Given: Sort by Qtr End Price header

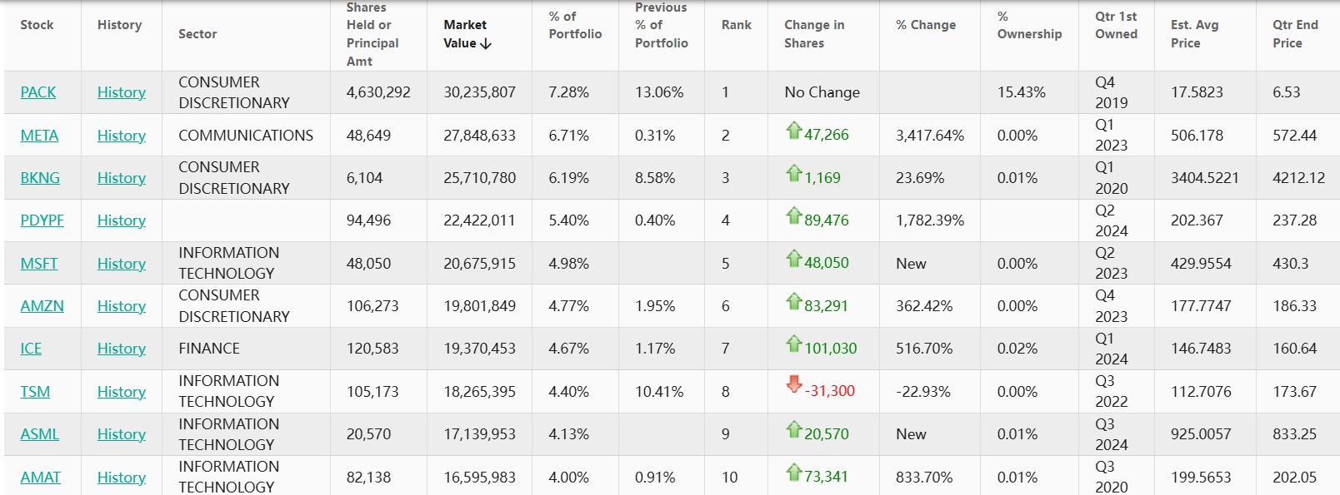Looking at the screenshot, I should point(1294,34).
